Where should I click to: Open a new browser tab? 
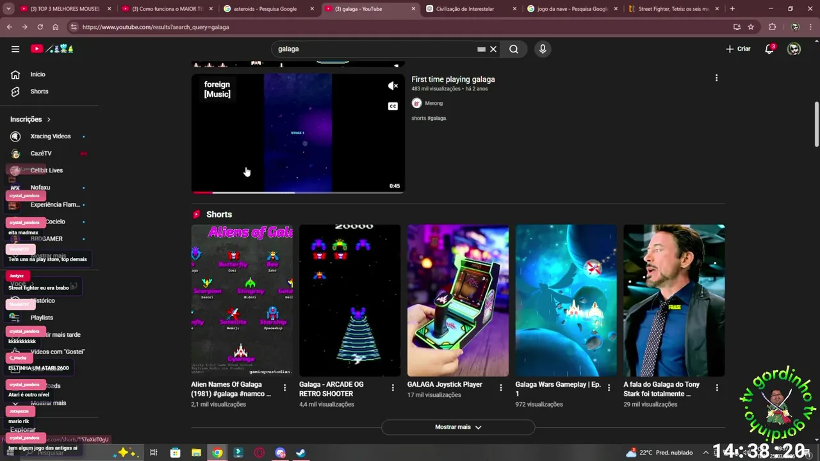pos(732,9)
